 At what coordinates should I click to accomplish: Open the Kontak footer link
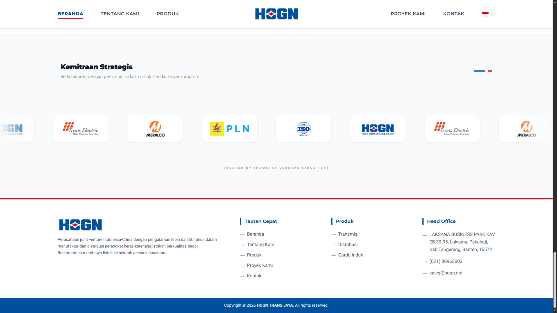(x=254, y=276)
